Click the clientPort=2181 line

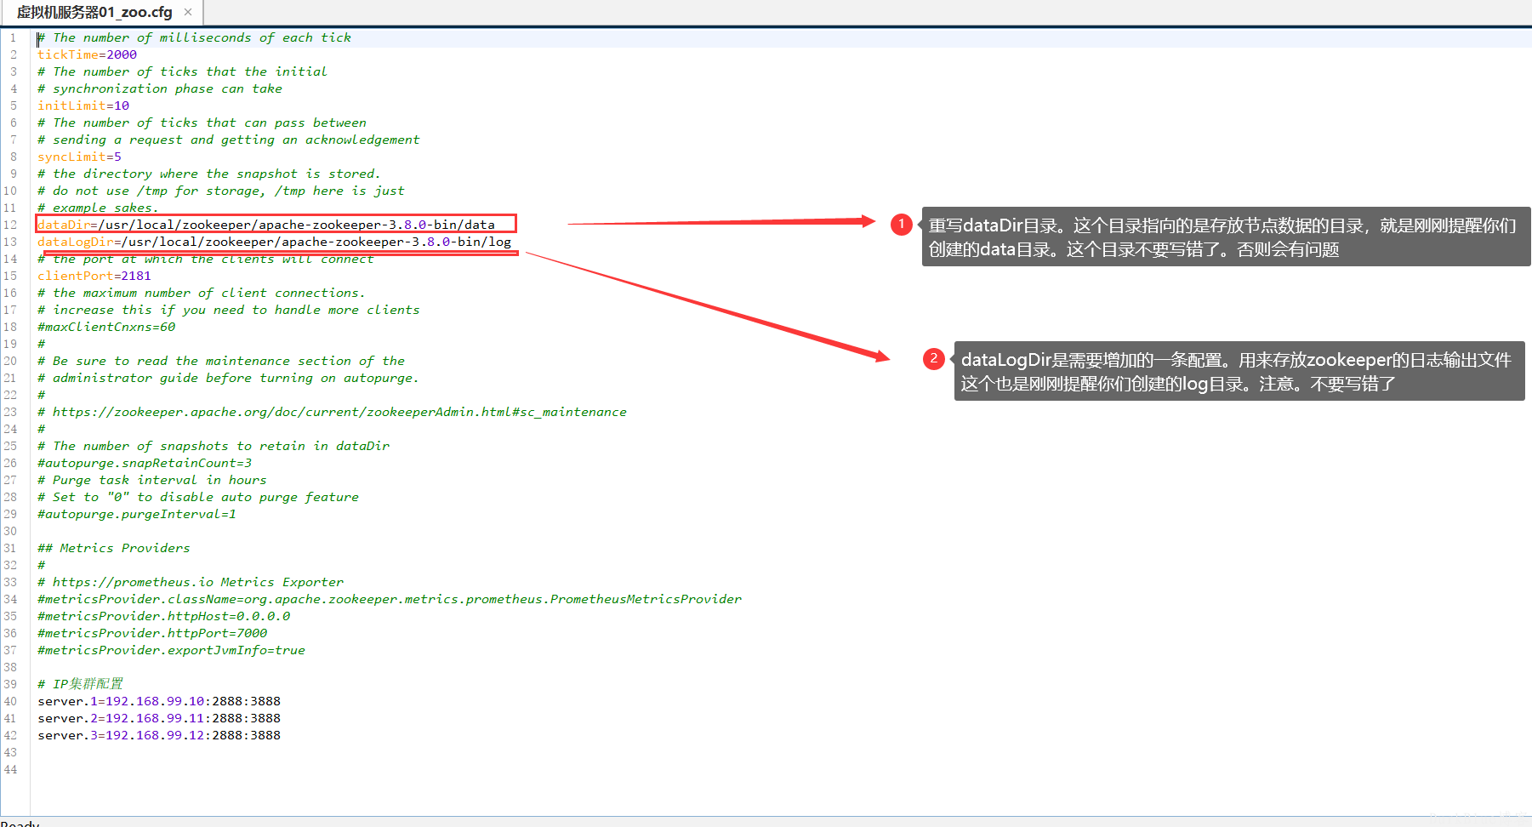click(x=94, y=276)
